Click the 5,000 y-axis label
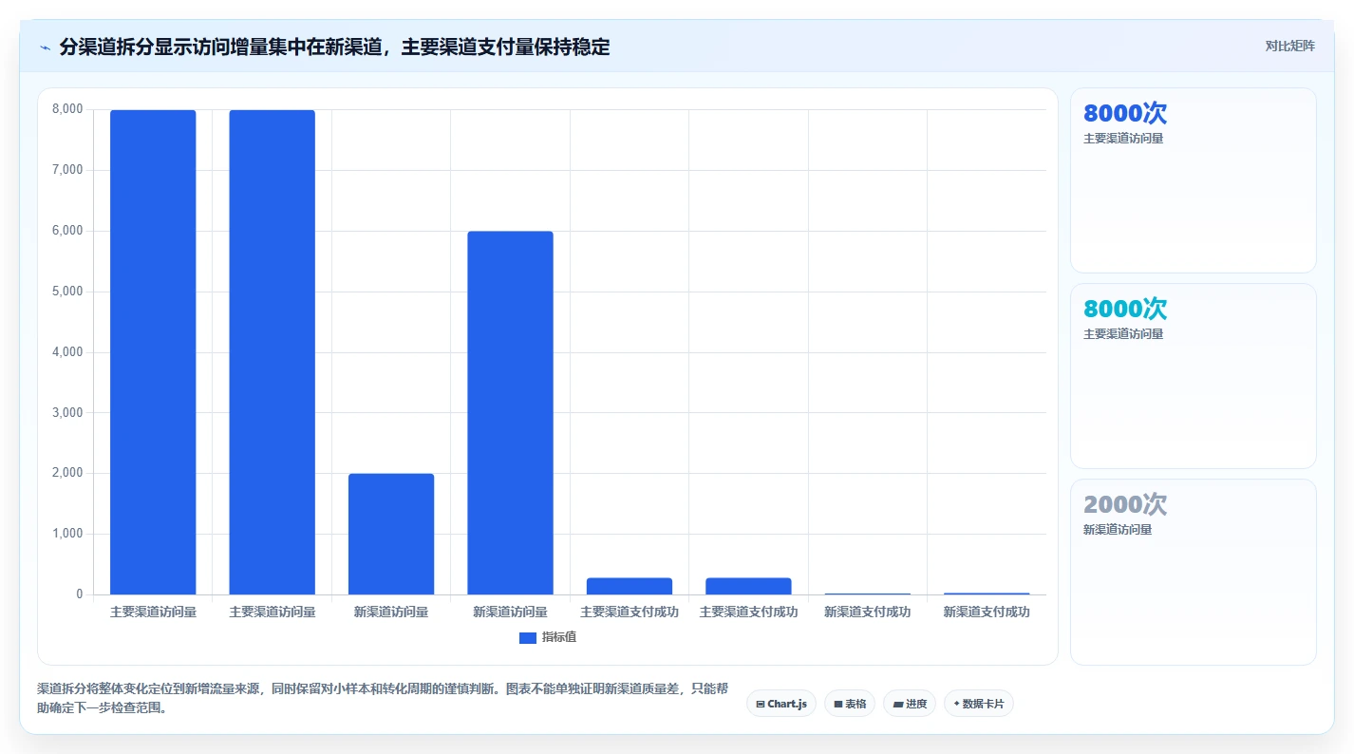This screenshot has height=754, width=1354. [x=67, y=292]
